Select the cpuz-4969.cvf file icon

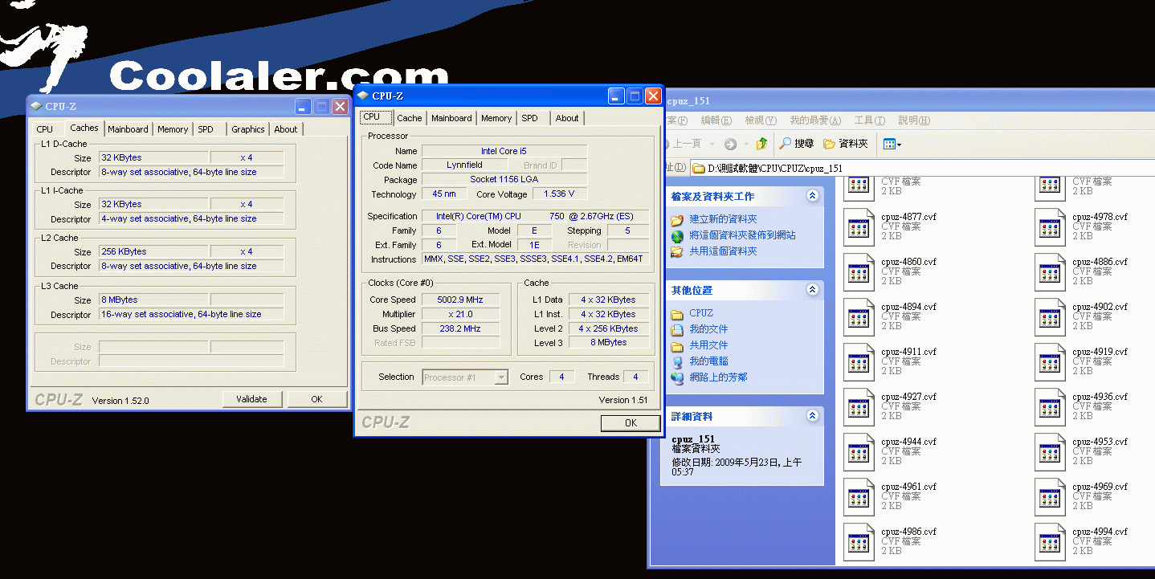click(1050, 497)
